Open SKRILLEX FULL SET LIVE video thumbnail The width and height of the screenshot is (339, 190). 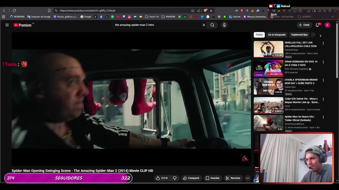pyautogui.click(x=269, y=49)
